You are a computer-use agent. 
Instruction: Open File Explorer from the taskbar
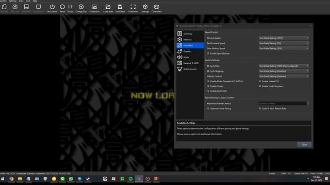[20, 179]
